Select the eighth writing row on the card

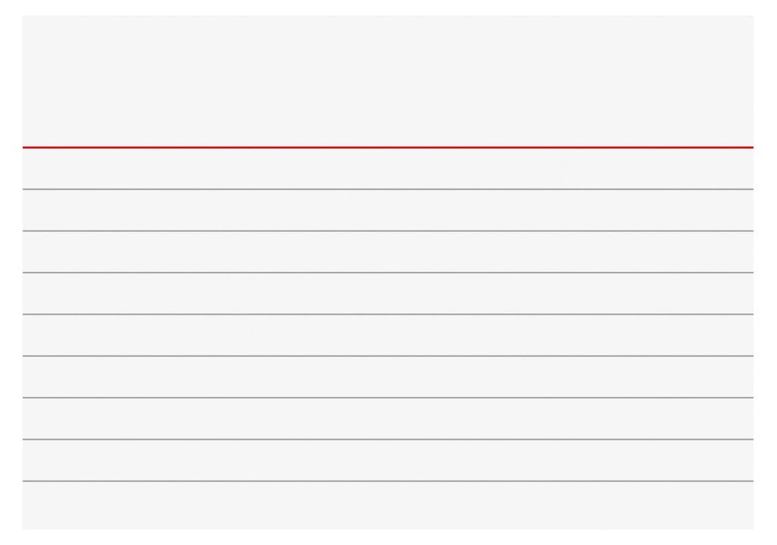(388, 460)
